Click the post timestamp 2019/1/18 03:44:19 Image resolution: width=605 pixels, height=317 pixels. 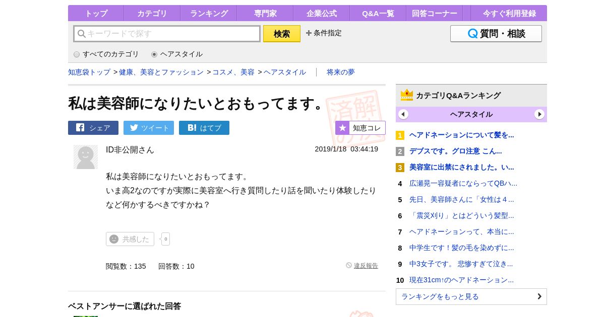346,149
